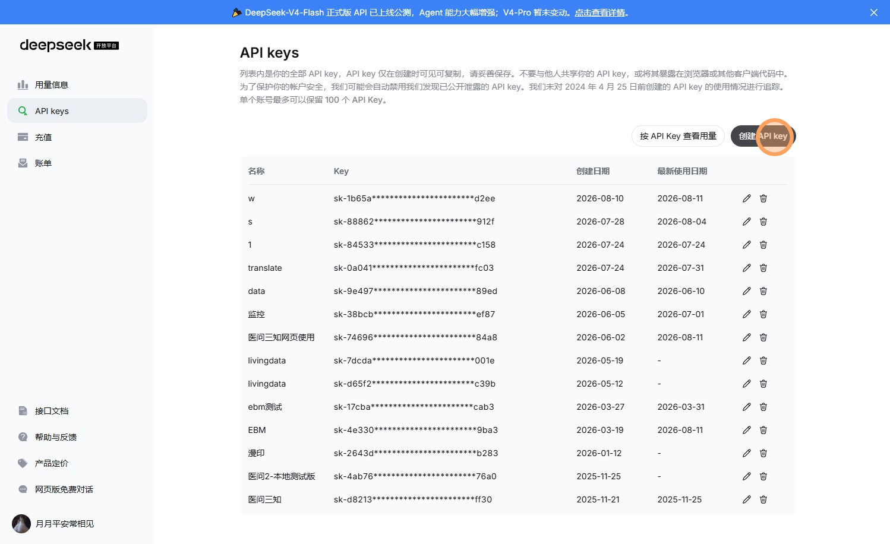Click the 最新使用日期 column header
This screenshot has height=544, width=890.
point(682,171)
